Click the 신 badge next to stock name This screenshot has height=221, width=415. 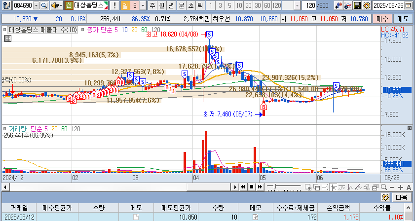click(x=68, y=5)
